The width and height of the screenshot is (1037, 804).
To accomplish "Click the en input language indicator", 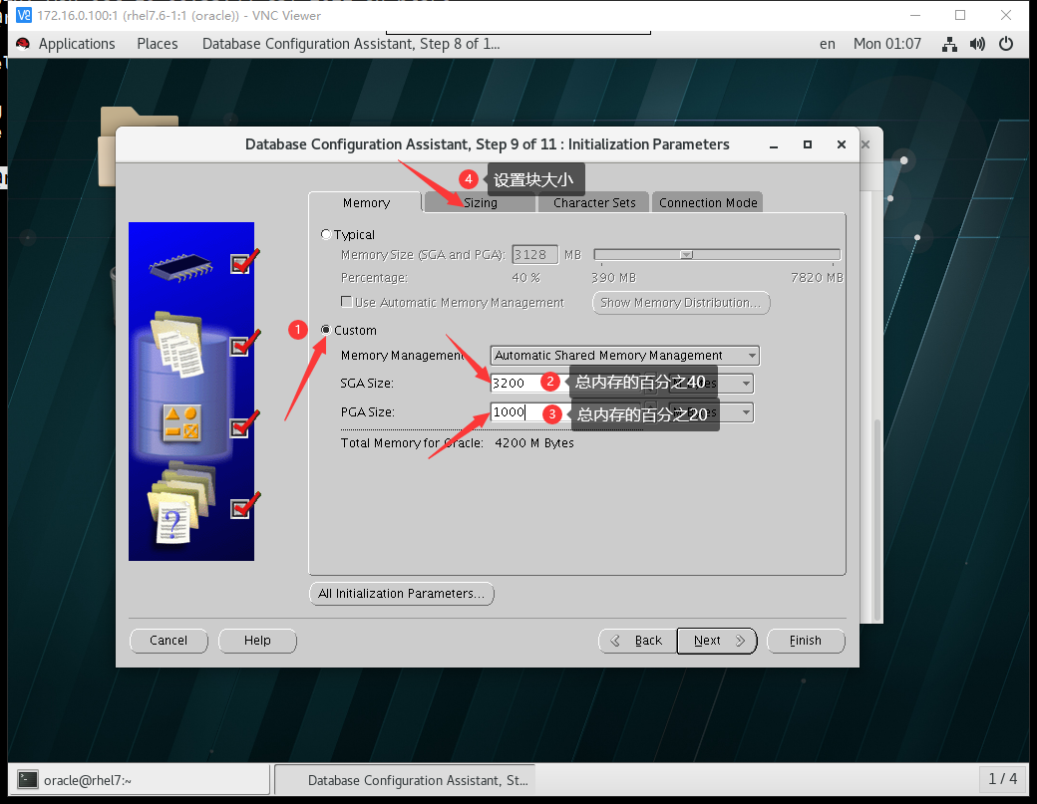I will (x=828, y=44).
